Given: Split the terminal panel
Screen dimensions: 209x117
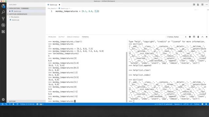Looking at the screenshot, I should click(194, 37).
